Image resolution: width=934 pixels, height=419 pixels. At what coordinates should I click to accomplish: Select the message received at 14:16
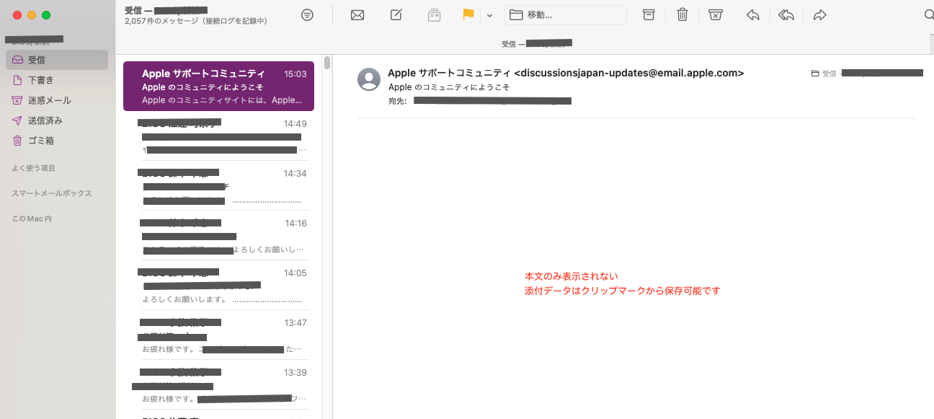(x=218, y=236)
